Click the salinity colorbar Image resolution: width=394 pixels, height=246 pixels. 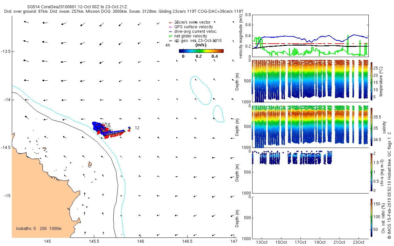pos(372,127)
